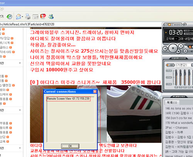This screenshot has width=193, height=157.
Task: Stop playback in the audio player
Action: [x=178, y=51]
